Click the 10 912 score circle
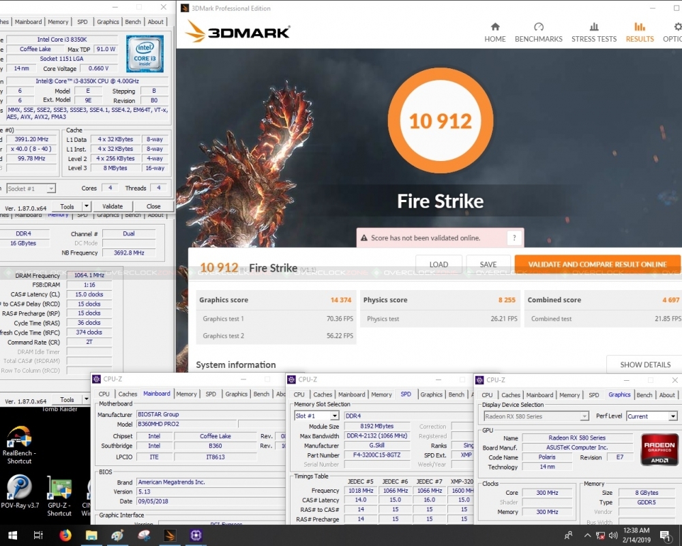The width and height of the screenshot is (682, 546). [x=440, y=121]
